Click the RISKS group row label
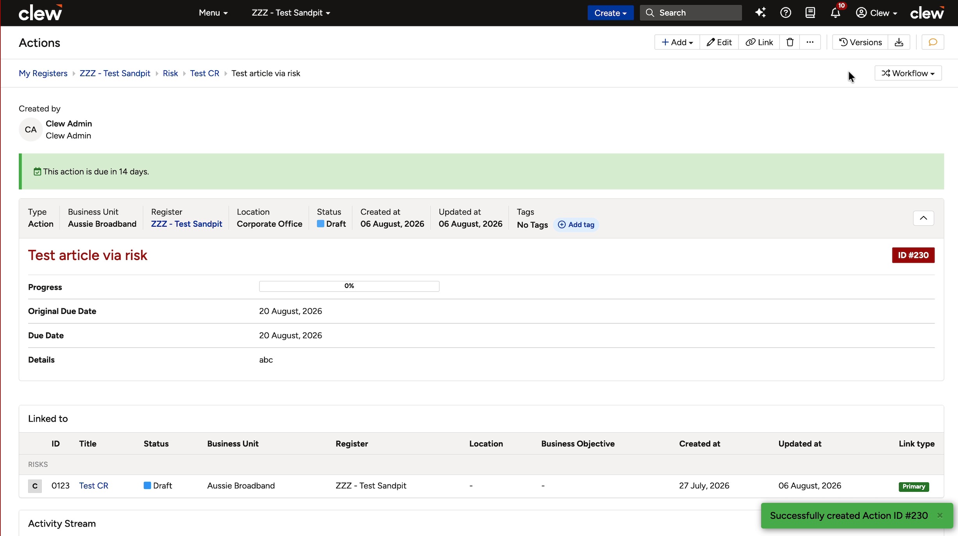The width and height of the screenshot is (958, 536). tap(38, 464)
